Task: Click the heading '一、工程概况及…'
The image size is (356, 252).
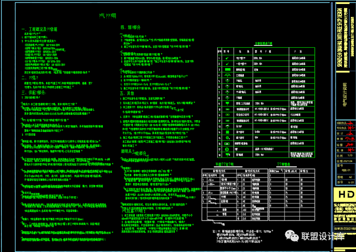Action: [x=40, y=29]
